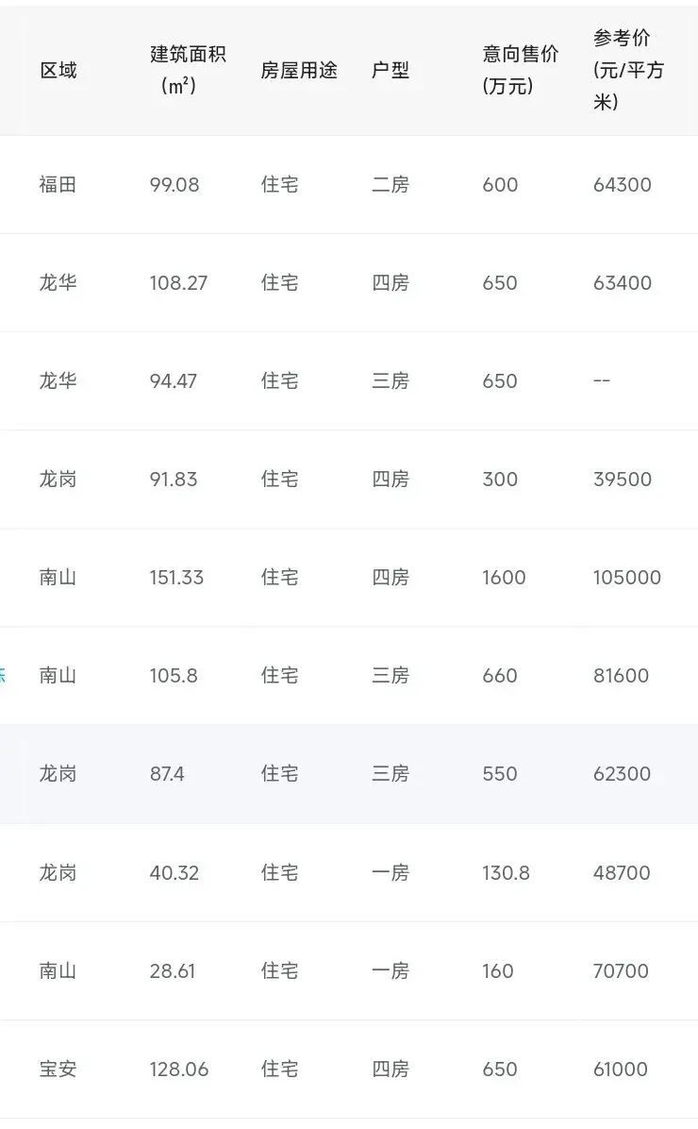Click the 81600 reference price cell
The width and height of the screenshot is (698, 1129).
coord(621,675)
